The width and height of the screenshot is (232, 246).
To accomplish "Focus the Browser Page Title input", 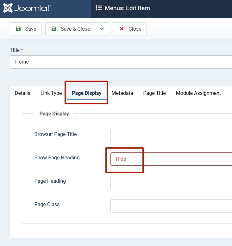I will (171, 136).
